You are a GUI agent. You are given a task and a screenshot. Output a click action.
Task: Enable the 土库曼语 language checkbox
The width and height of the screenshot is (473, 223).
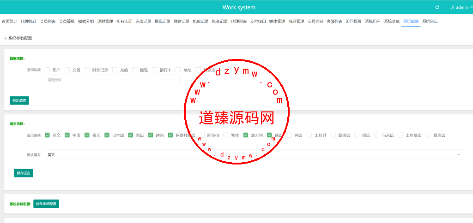pos(400,135)
